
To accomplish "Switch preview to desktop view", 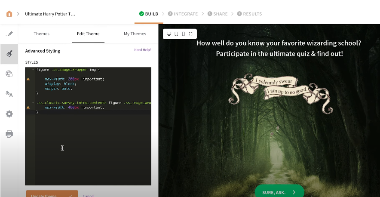I will coord(169,34).
